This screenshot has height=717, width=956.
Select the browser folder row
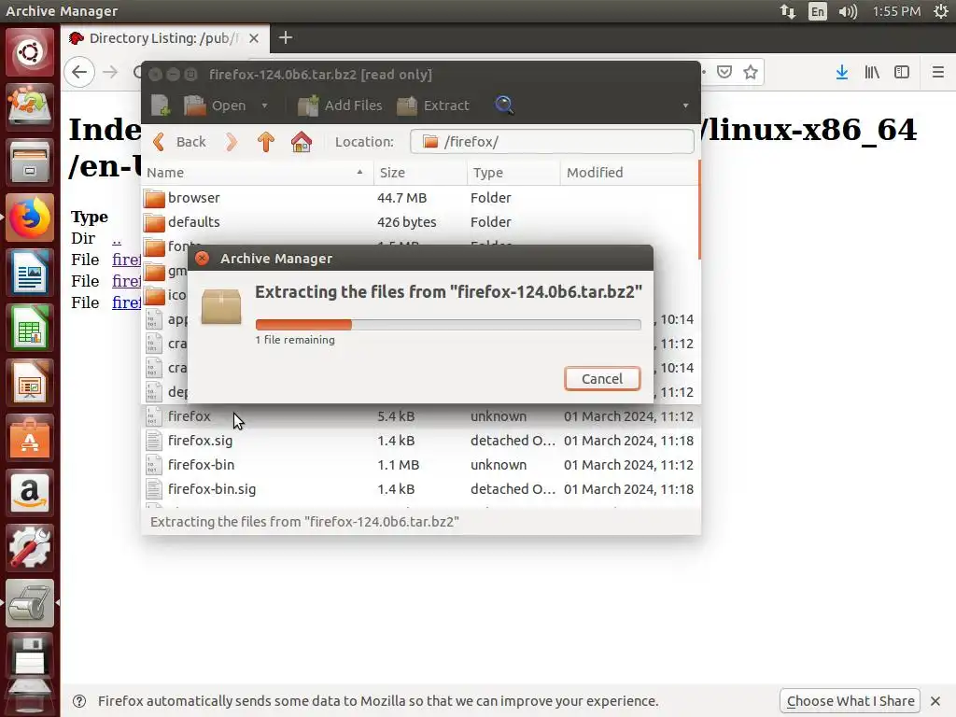point(419,198)
